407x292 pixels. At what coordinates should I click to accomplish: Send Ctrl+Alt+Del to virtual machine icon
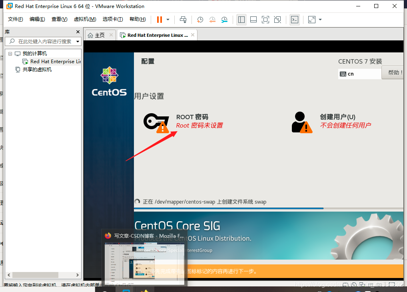pyautogui.click(x=183, y=20)
